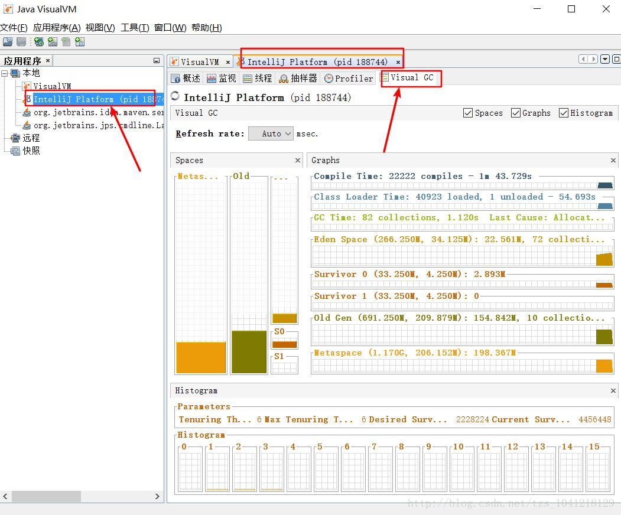Open the document list dropdown arrow

pos(605,60)
